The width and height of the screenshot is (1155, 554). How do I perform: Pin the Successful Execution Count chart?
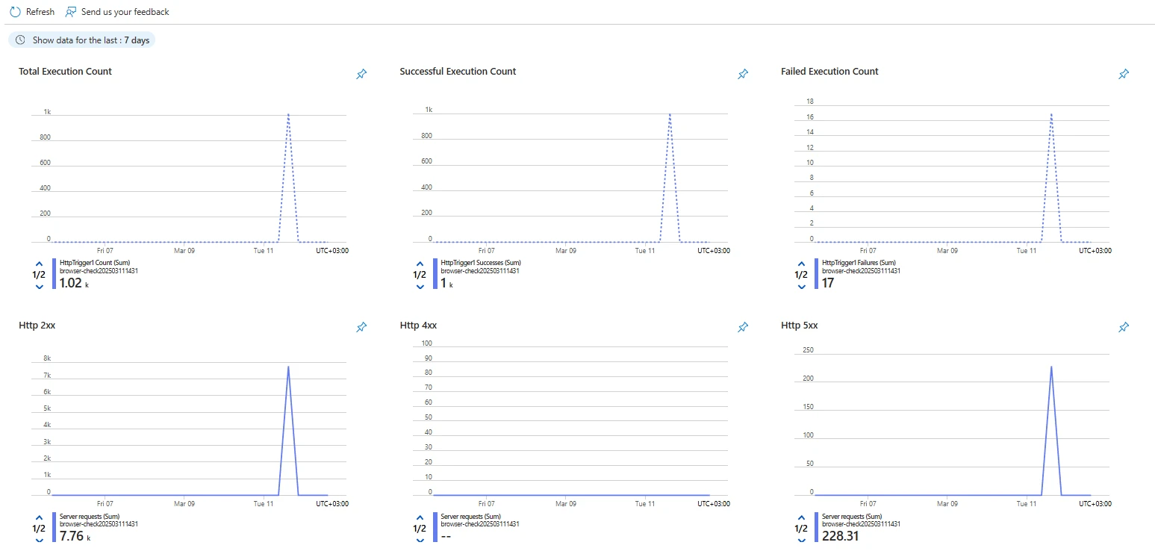[x=743, y=74]
